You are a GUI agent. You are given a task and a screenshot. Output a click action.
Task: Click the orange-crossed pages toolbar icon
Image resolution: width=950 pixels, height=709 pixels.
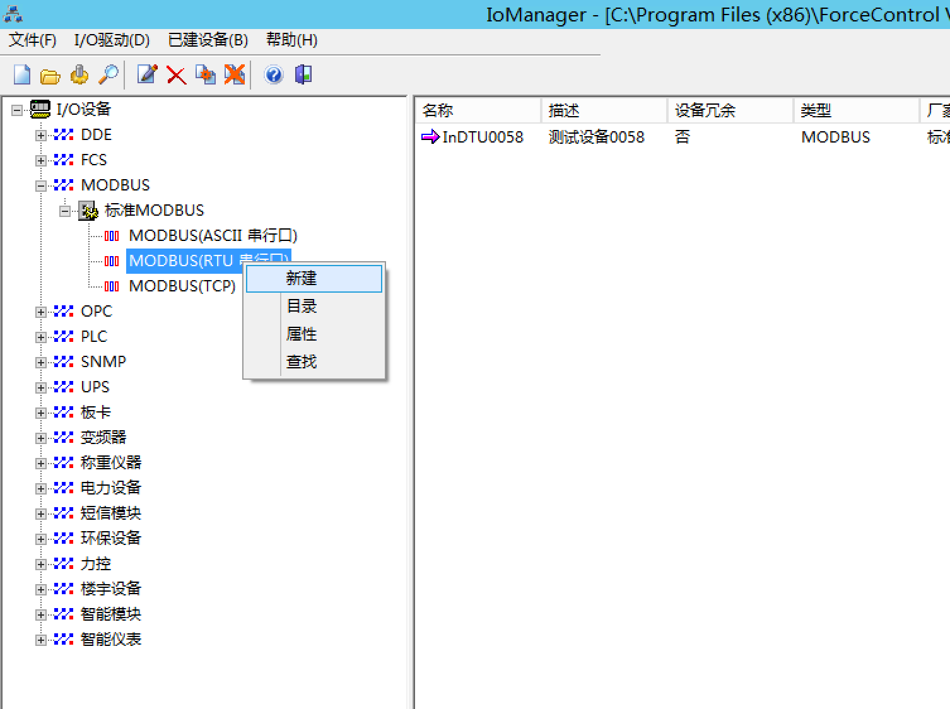click(x=234, y=75)
